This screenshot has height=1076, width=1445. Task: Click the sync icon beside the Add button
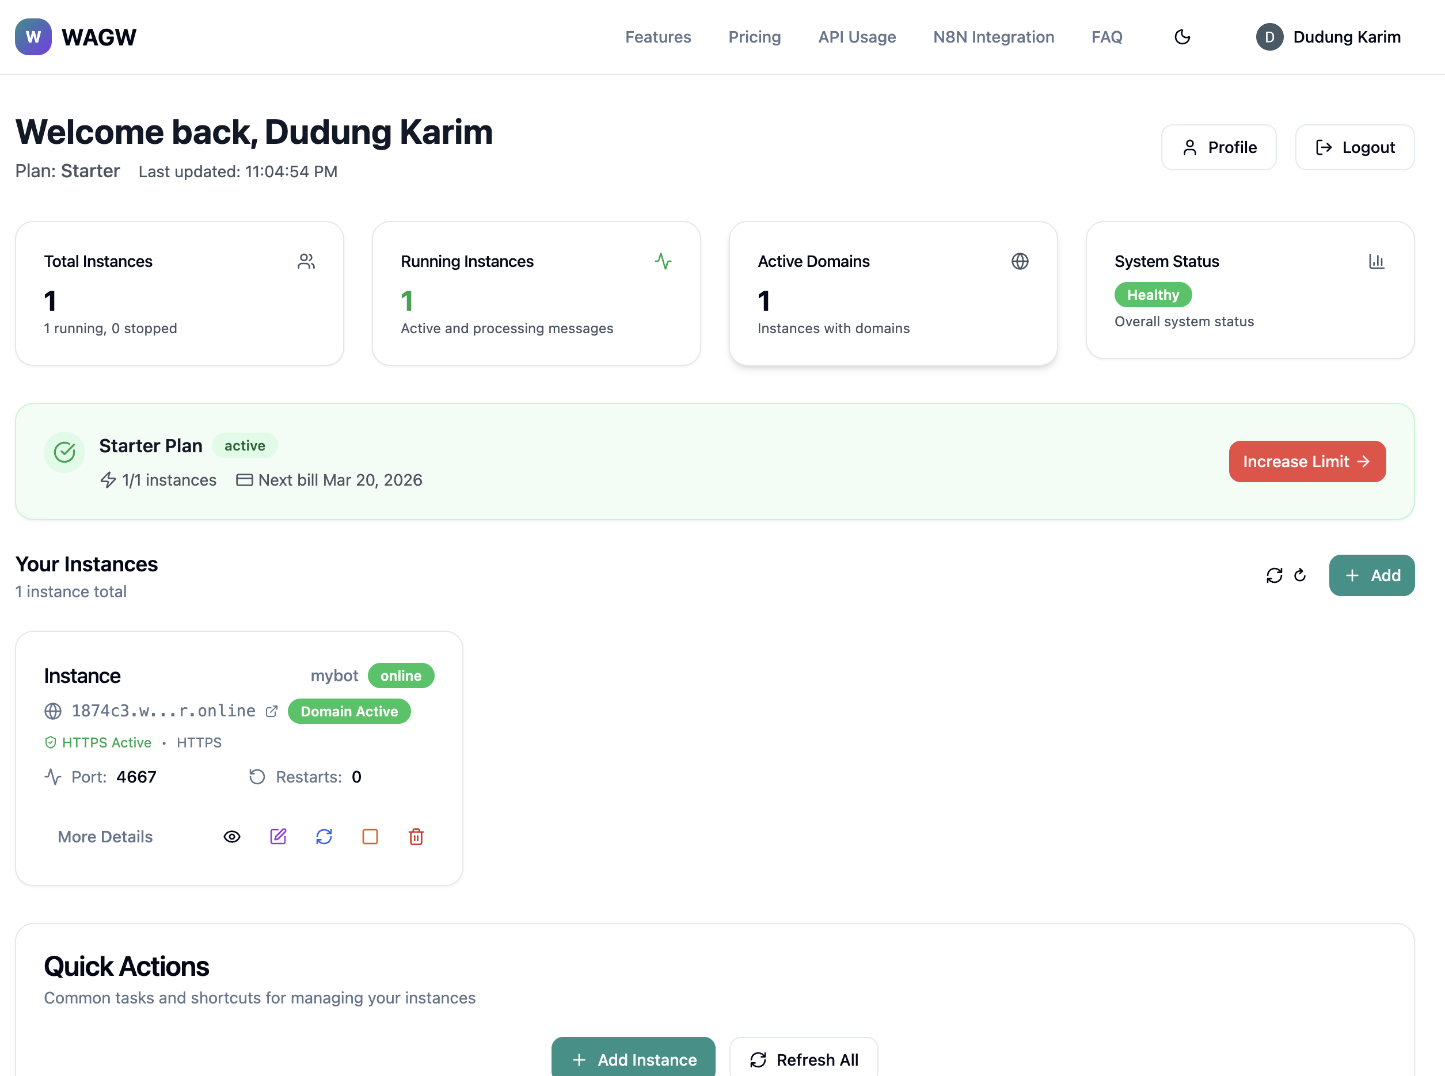pos(1275,575)
